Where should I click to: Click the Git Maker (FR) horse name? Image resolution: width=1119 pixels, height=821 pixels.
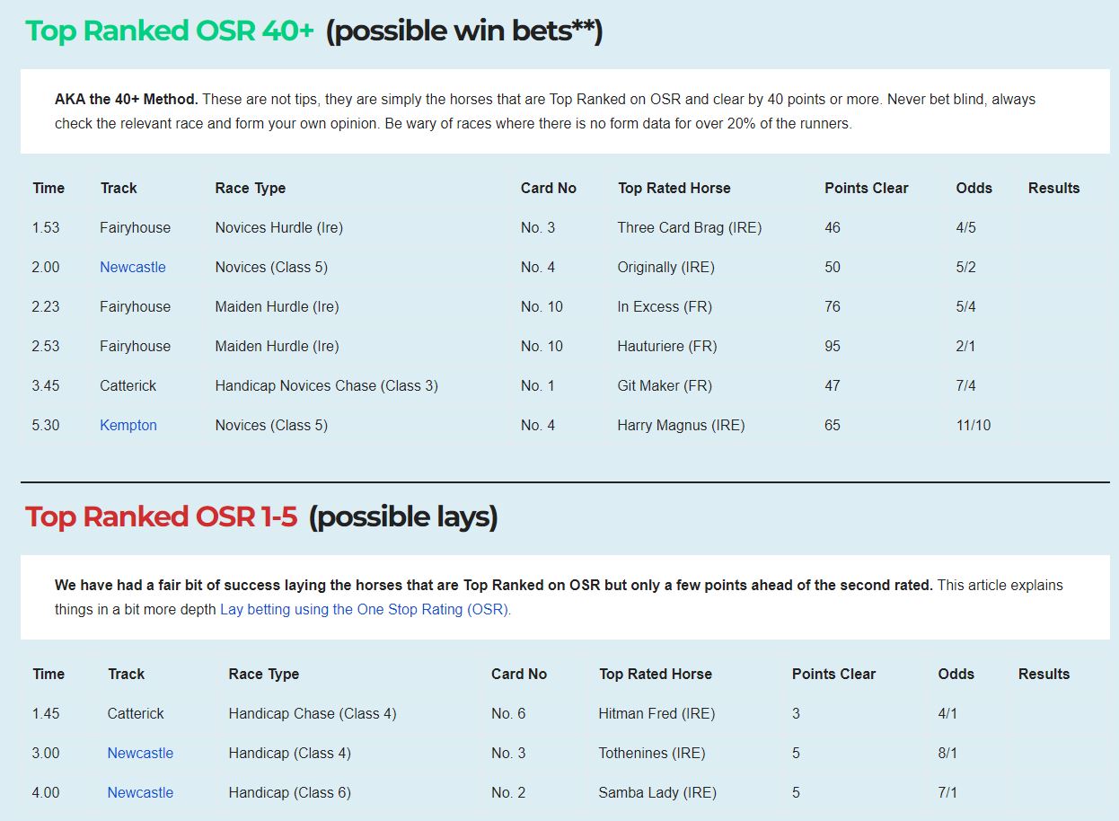click(665, 385)
